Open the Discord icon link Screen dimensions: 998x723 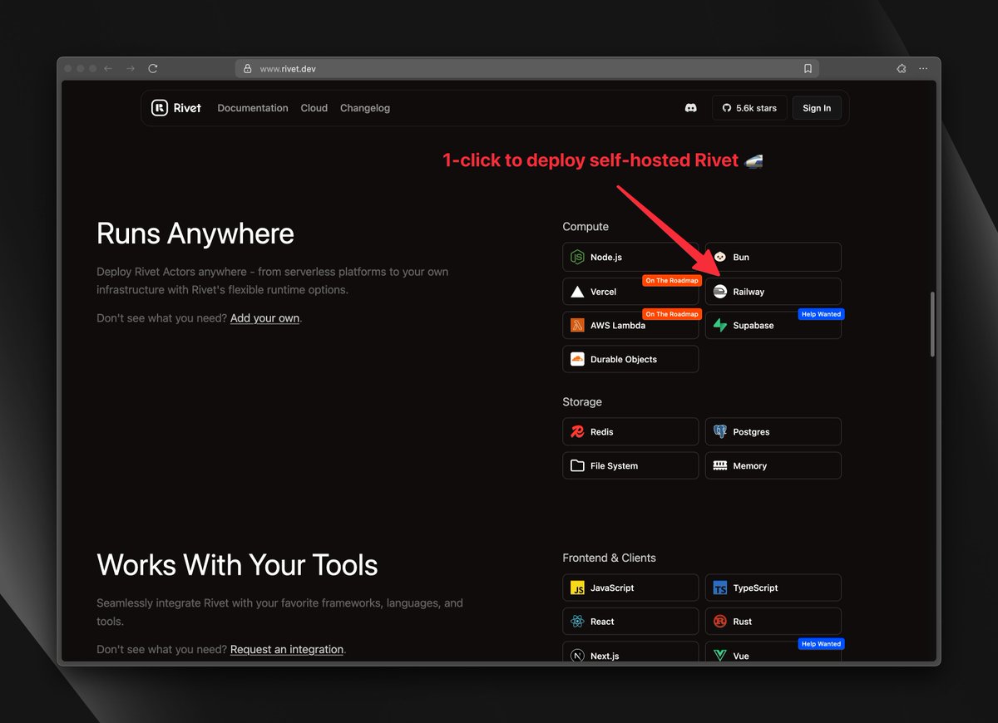click(x=690, y=108)
